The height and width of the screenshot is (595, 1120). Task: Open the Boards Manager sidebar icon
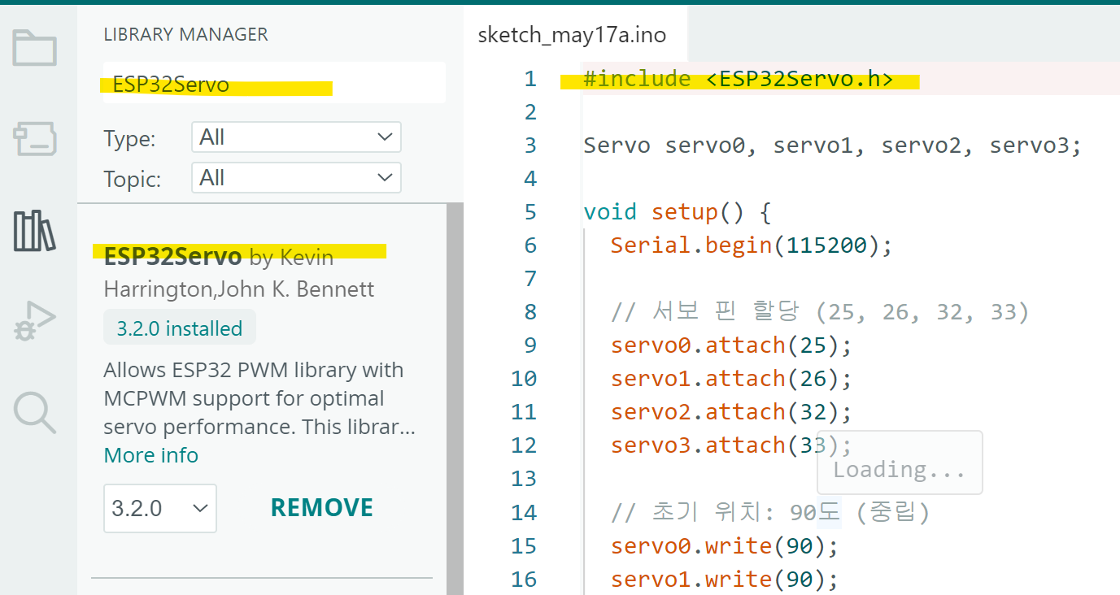(35, 138)
